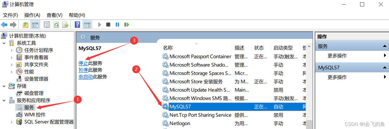Viewport: 389px width, 129px height.
Task: Click the Stop service square icon
Action: pyautogui.click(x=108, y=25)
